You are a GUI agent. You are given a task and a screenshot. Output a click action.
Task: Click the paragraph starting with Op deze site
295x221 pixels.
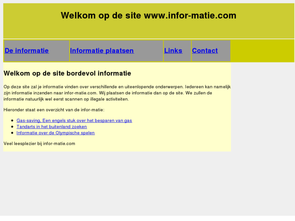(117, 93)
